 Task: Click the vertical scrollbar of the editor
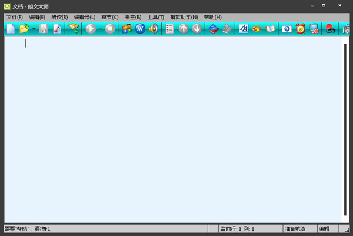click(345, 129)
